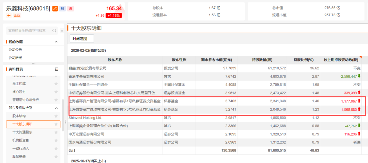The height and width of the screenshot is (163, 368).
Task: Open the 公司研报 link
Action: point(15,58)
